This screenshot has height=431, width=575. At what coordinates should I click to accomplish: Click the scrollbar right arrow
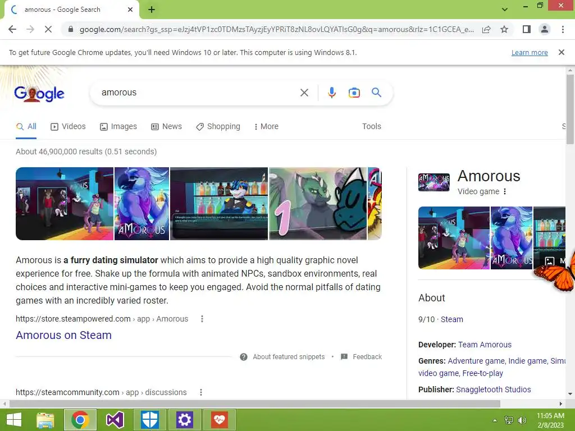pyautogui.click(x=561, y=404)
